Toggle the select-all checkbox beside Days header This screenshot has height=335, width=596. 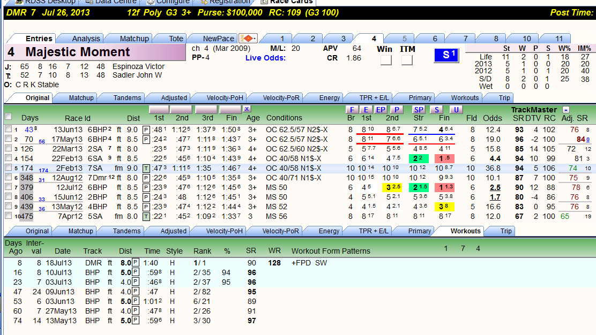9,117
